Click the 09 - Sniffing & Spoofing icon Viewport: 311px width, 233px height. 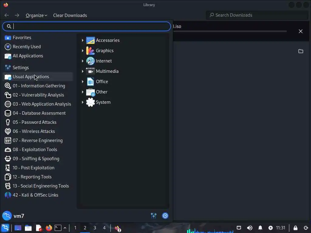(x=8, y=159)
